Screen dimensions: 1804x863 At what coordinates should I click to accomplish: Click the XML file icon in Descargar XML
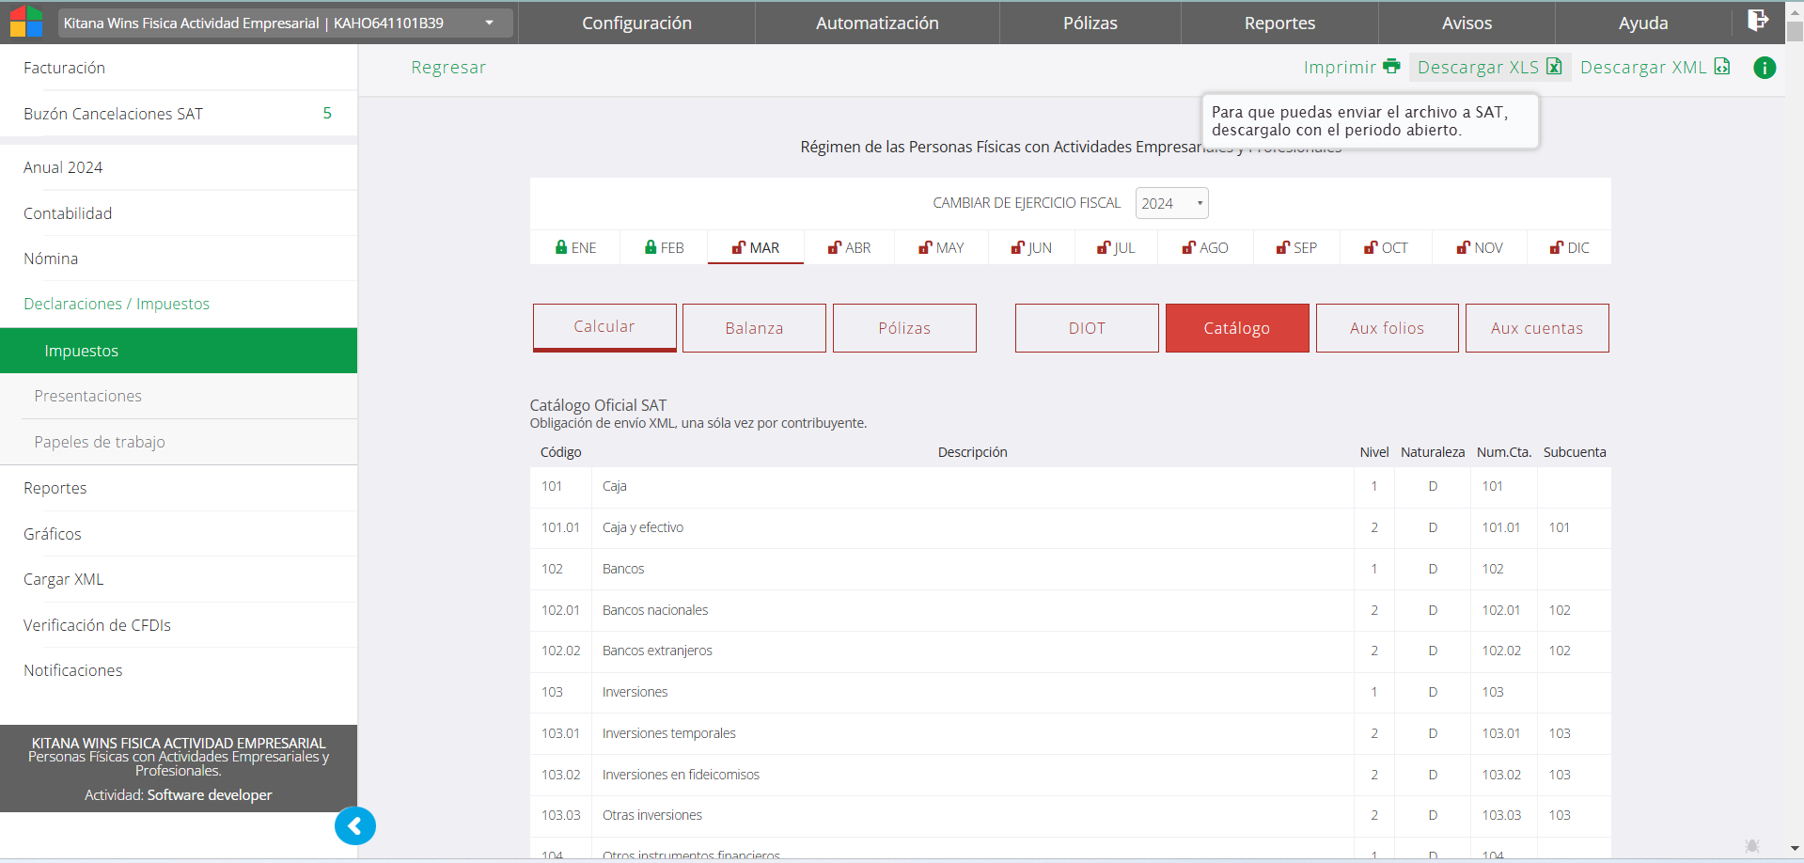click(x=1721, y=67)
